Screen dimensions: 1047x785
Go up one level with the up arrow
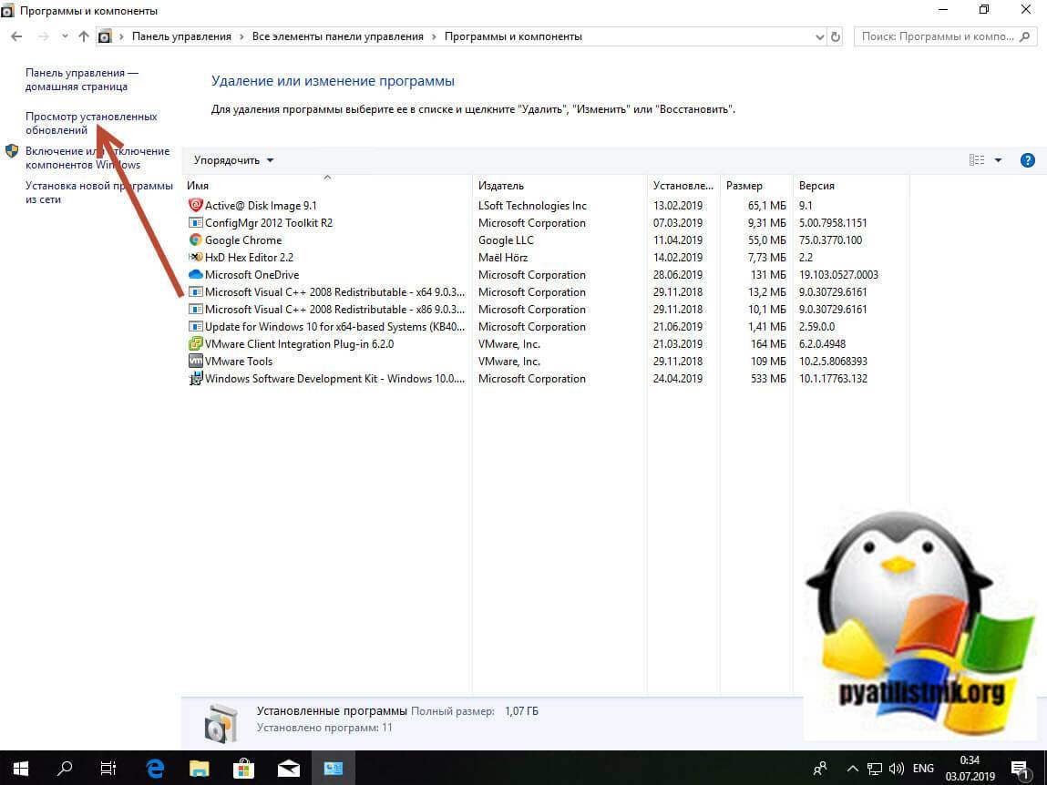84,37
